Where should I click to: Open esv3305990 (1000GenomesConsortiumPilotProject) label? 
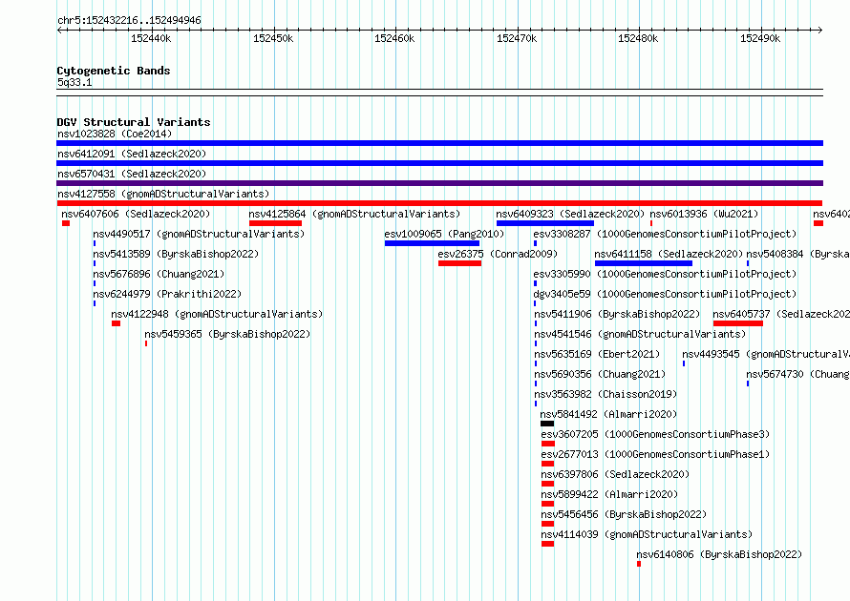point(665,274)
